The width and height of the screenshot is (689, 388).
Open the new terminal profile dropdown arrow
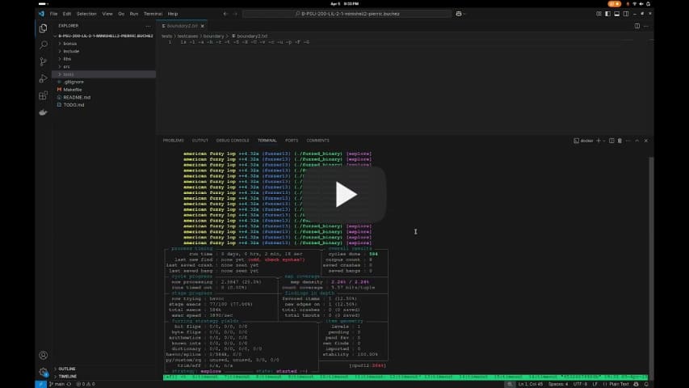[604, 141]
